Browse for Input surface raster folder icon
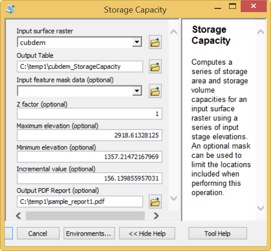 point(155,42)
